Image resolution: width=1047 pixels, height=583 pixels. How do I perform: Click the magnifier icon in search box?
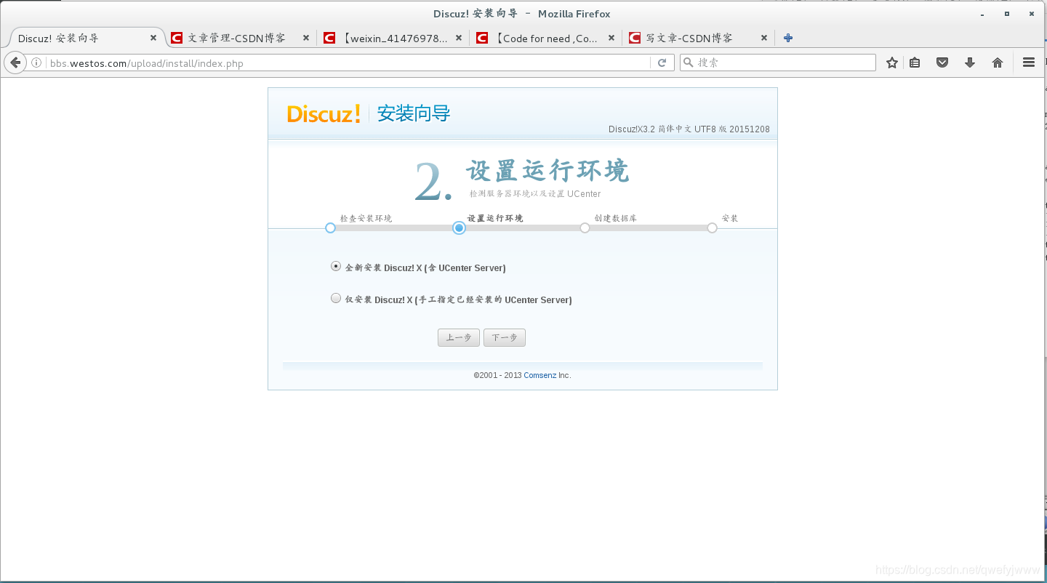pos(688,63)
